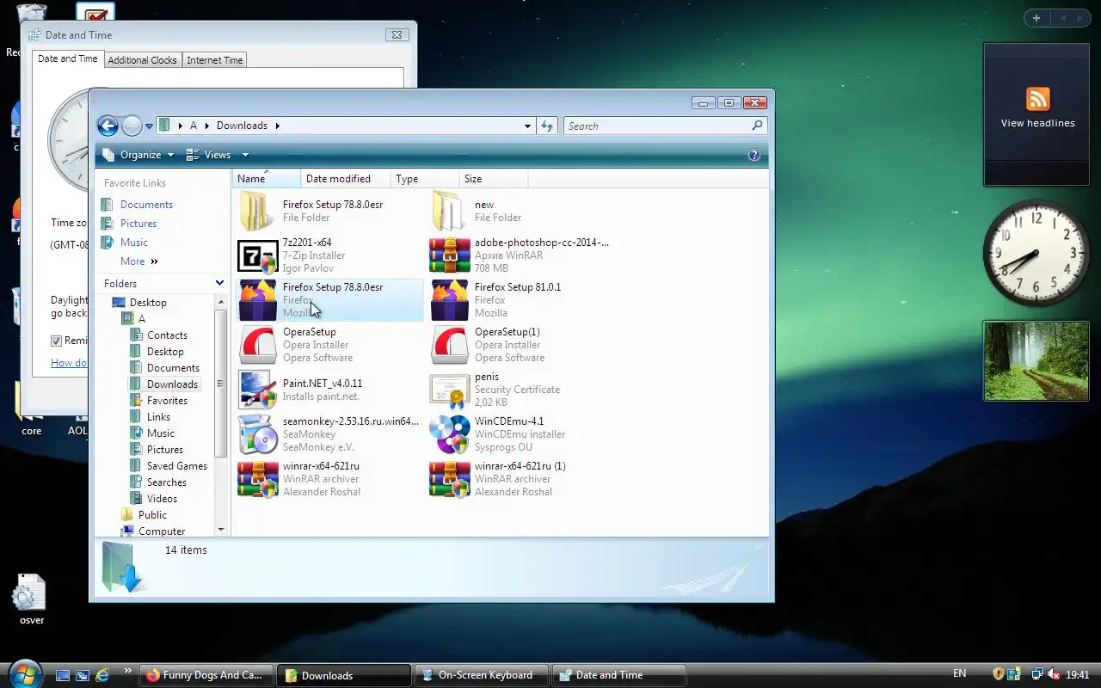1101x688 pixels.
Task: Click the Explorer Forward arrow button
Action: pyautogui.click(x=132, y=126)
